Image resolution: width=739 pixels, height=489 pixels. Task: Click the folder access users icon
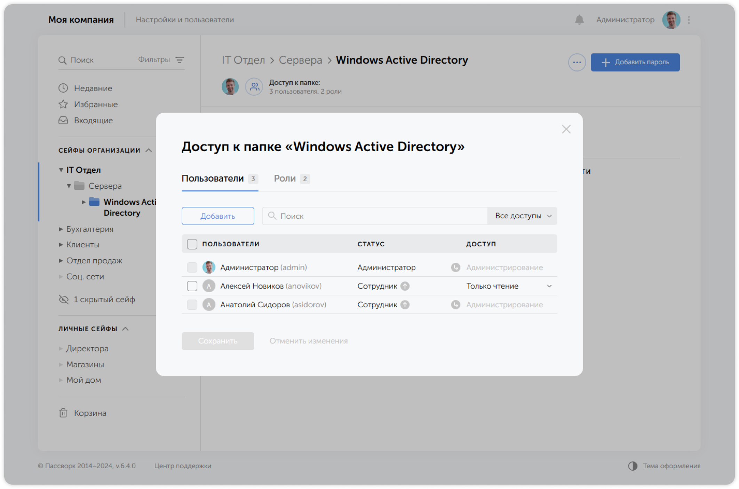(254, 87)
